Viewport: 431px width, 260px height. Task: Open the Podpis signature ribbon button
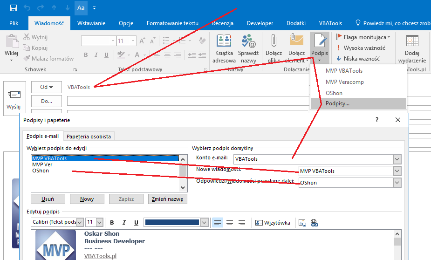[x=319, y=48]
